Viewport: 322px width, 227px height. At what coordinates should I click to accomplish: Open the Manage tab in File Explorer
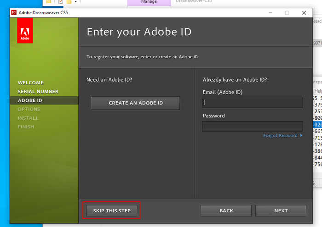[x=149, y=2]
